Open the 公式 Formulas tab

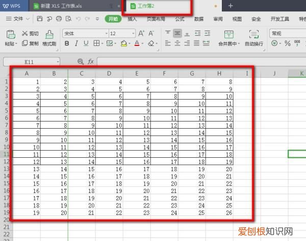(180, 19)
